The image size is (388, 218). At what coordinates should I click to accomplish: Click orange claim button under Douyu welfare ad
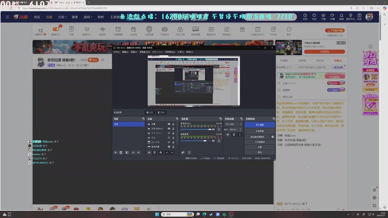click(324, 52)
